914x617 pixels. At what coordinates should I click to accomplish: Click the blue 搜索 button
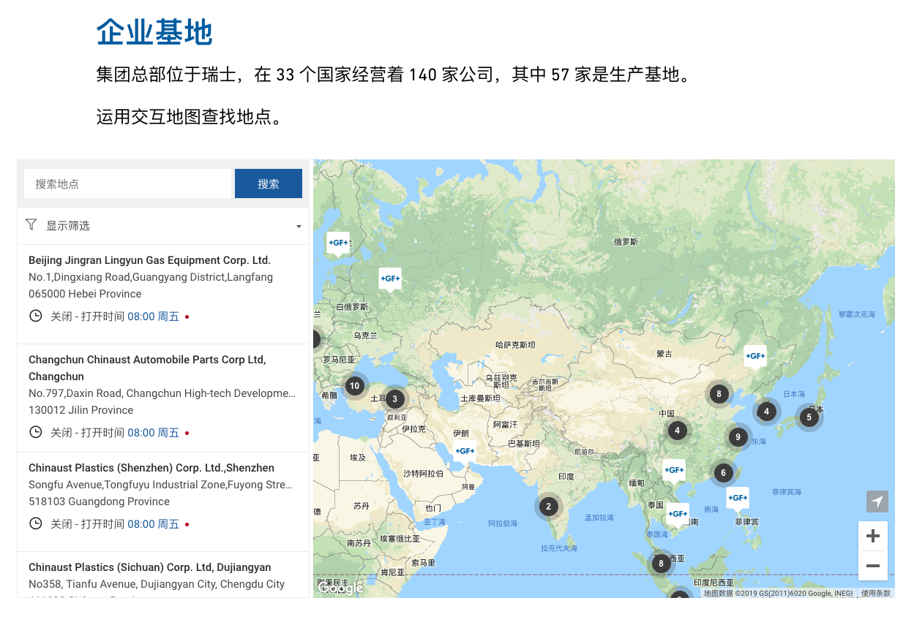click(x=269, y=183)
